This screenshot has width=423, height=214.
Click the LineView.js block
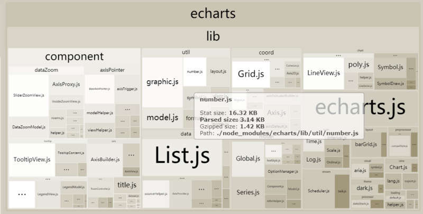(324, 73)
